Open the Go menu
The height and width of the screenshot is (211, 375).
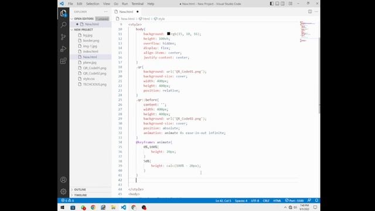116,4
